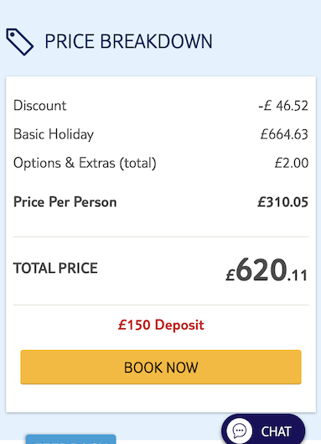Click the Options & Extras (total) label
The image size is (321, 444).
(85, 163)
